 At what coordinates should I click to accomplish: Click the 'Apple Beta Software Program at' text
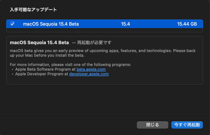coord(45,69)
